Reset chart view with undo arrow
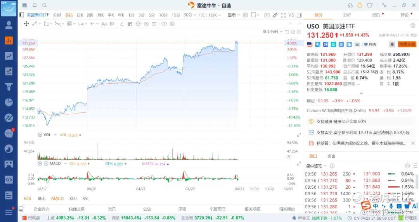The height and width of the screenshot is (222, 419). point(287,32)
